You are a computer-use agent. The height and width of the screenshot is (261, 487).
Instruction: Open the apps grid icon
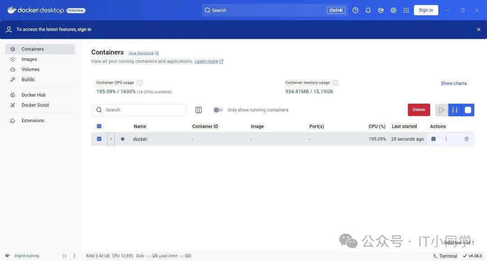[x=406, y=10]
